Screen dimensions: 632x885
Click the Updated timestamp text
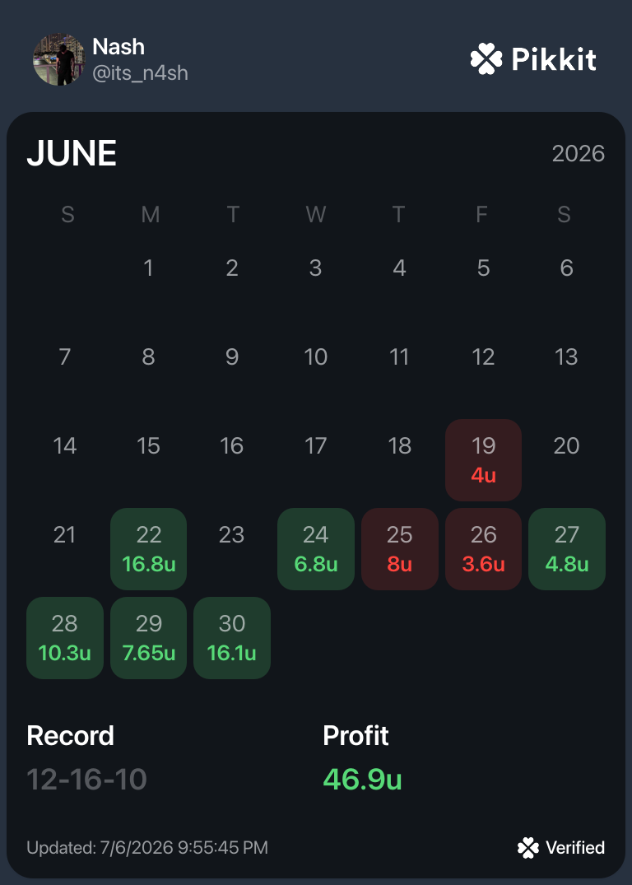[147, 848]
